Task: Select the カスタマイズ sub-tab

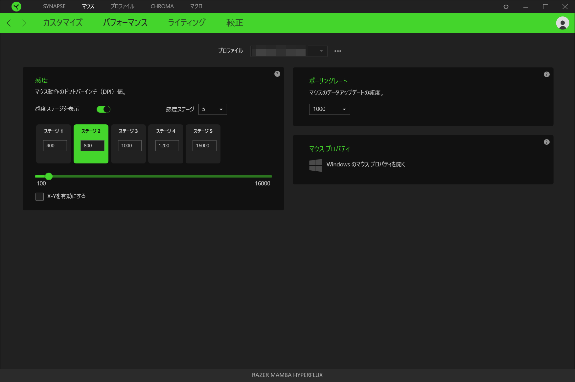Action: (63, 23)
